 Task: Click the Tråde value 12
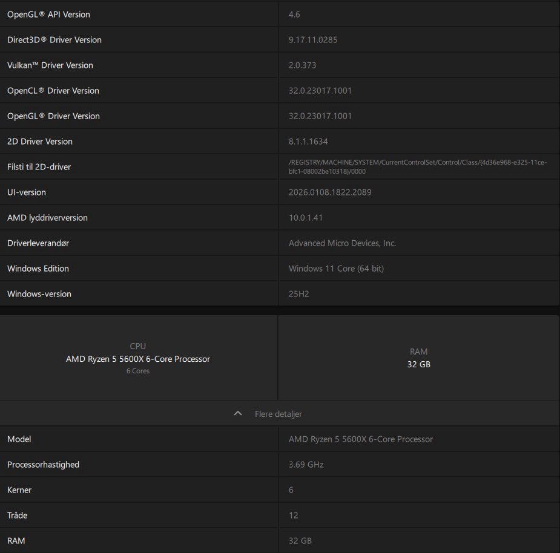(294, 515)
